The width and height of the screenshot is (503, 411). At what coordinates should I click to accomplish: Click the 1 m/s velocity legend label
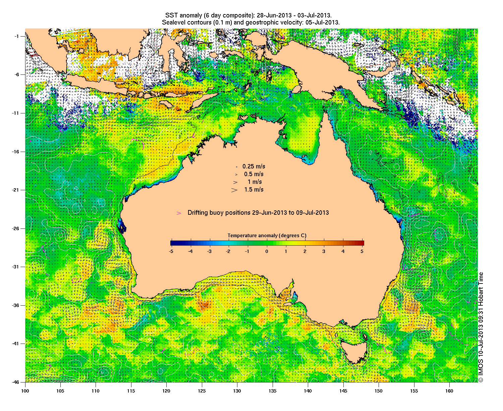255,182
